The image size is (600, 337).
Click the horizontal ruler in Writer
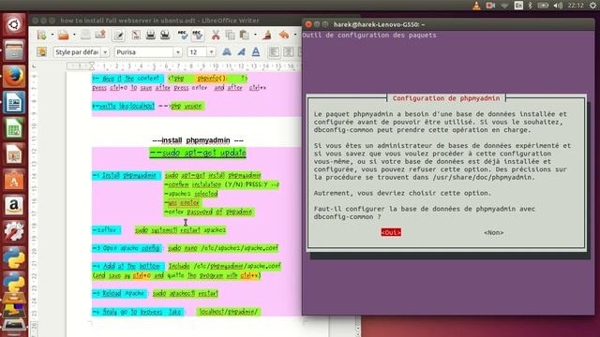(184, 66)
